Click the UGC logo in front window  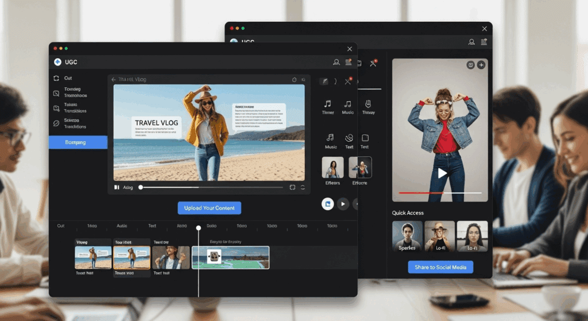click(x=58, y=62)
